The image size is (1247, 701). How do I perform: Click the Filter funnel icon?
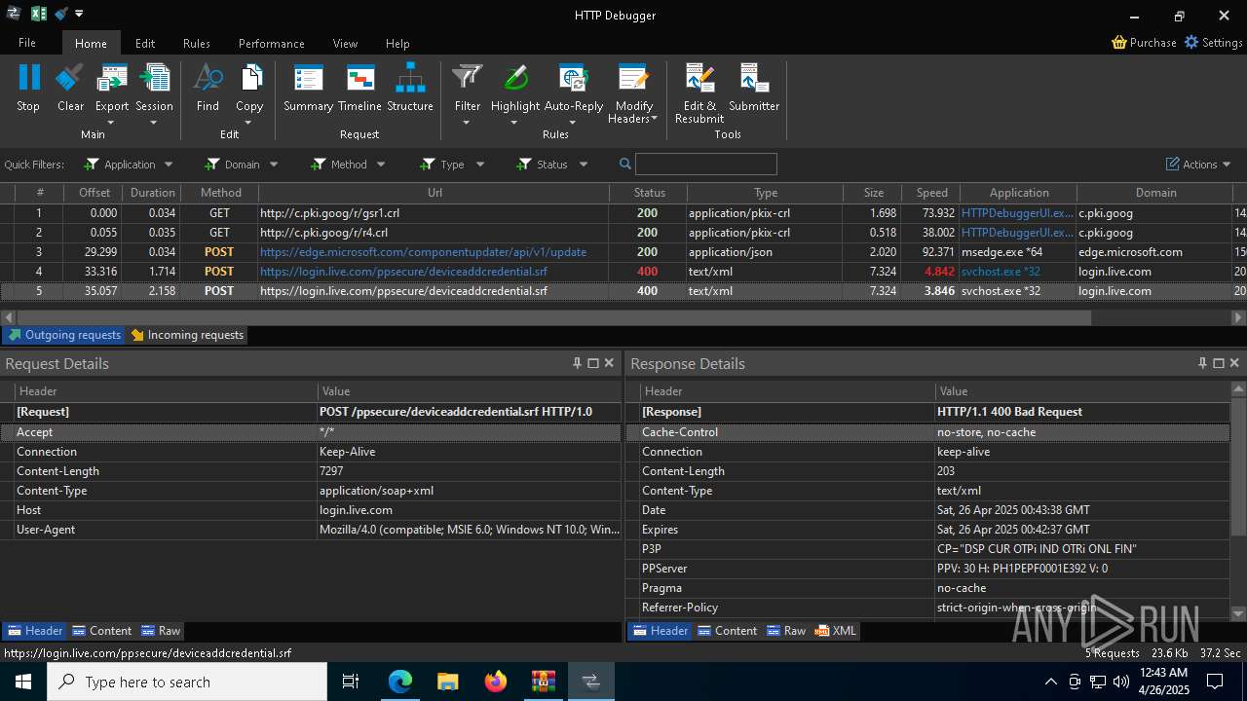click(x=468, y=78)
